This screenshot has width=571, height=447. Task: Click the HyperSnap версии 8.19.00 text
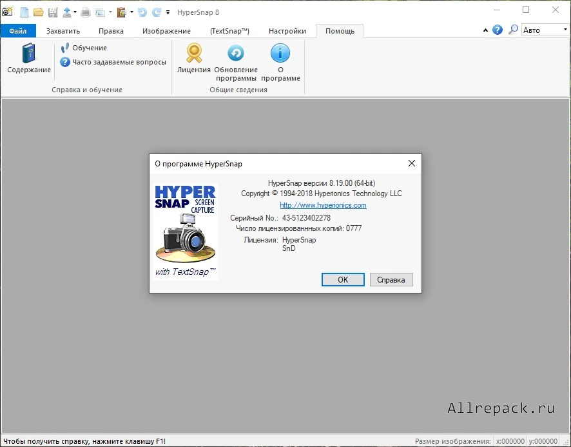(x=322, y=183)
